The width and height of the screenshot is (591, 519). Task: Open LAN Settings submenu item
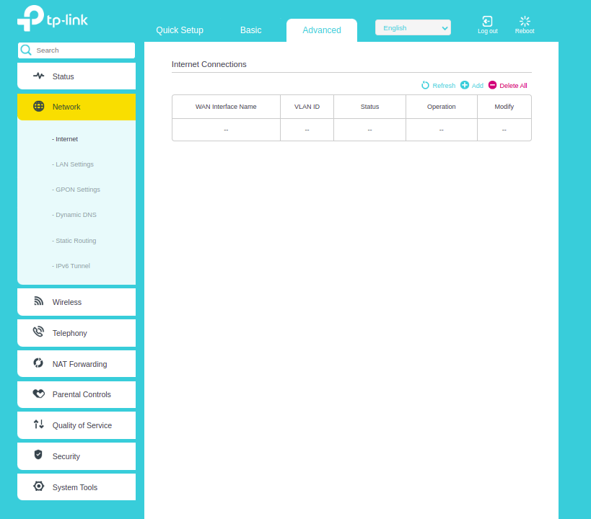coord(74,164)
